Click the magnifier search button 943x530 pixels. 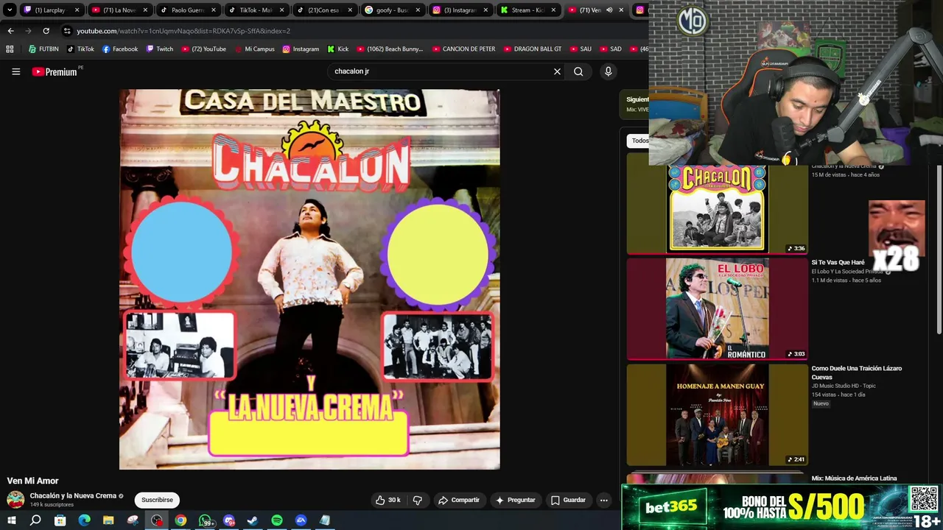[x=578, y=71]
